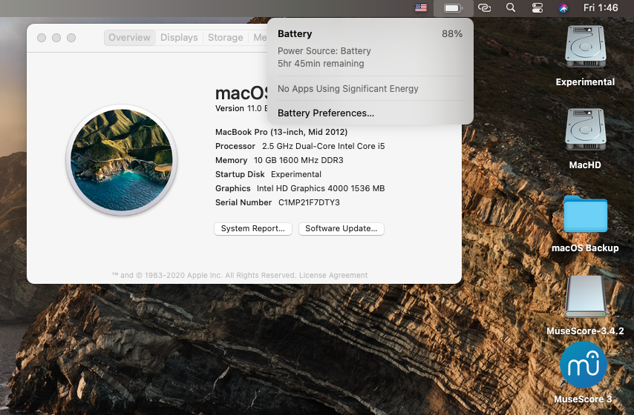Click the 88% battery percentage

[452, 34]
